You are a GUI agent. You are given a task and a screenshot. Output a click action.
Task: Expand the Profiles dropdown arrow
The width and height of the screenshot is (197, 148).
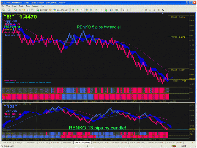11,10
